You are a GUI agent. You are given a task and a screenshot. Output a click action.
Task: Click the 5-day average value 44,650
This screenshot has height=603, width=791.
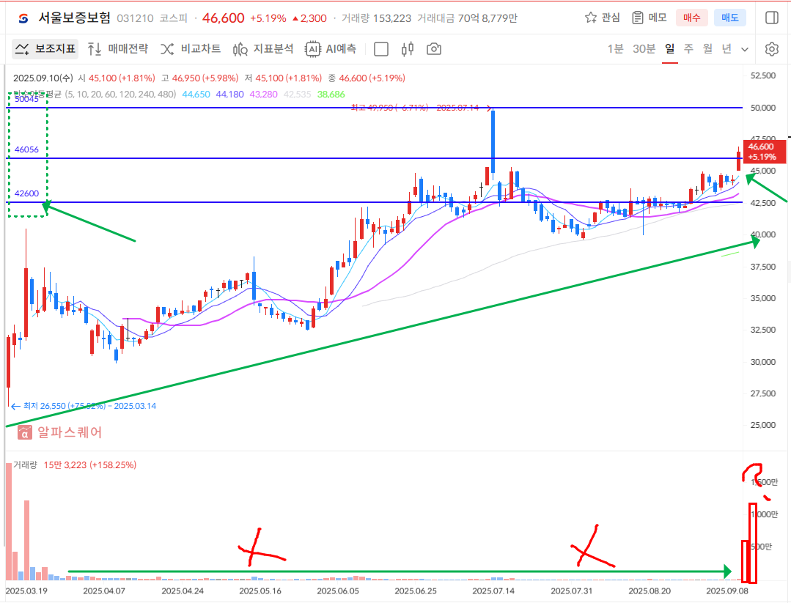coord(196,95)
